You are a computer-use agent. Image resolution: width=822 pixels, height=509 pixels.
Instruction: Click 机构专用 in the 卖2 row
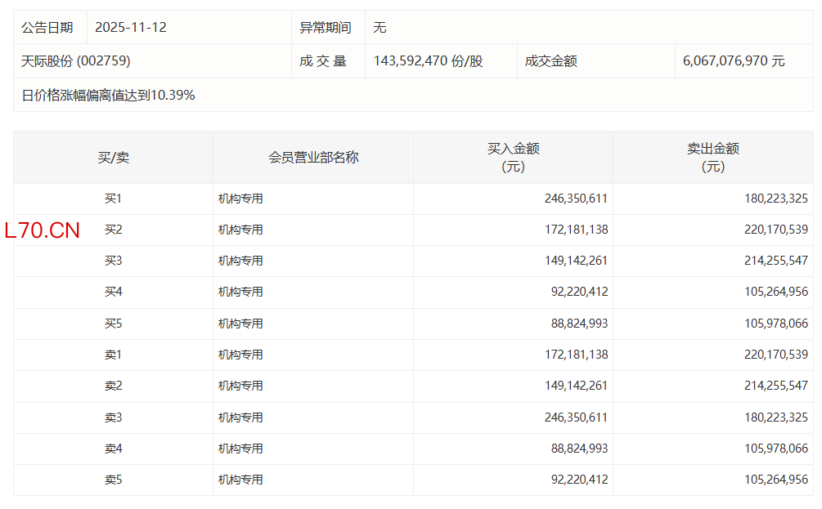pos(240,386)
